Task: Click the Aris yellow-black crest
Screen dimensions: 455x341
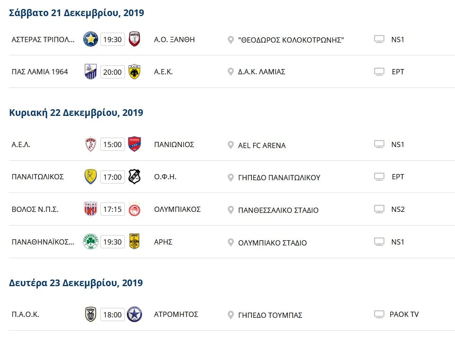Action: point(134,242)
